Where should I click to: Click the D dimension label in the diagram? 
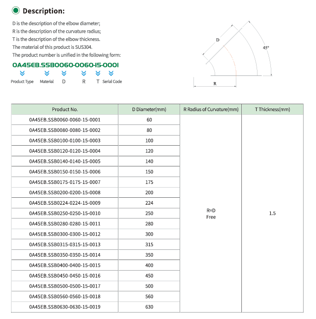(217, 40)
